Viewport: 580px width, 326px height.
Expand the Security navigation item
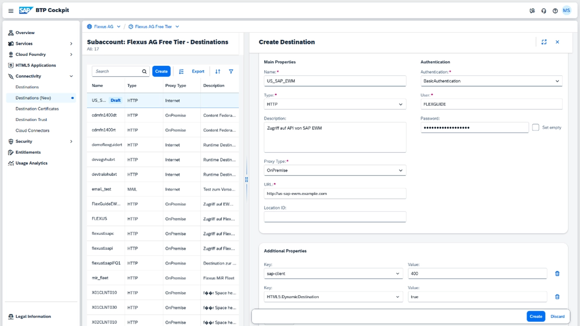click(x=71, y=141)
